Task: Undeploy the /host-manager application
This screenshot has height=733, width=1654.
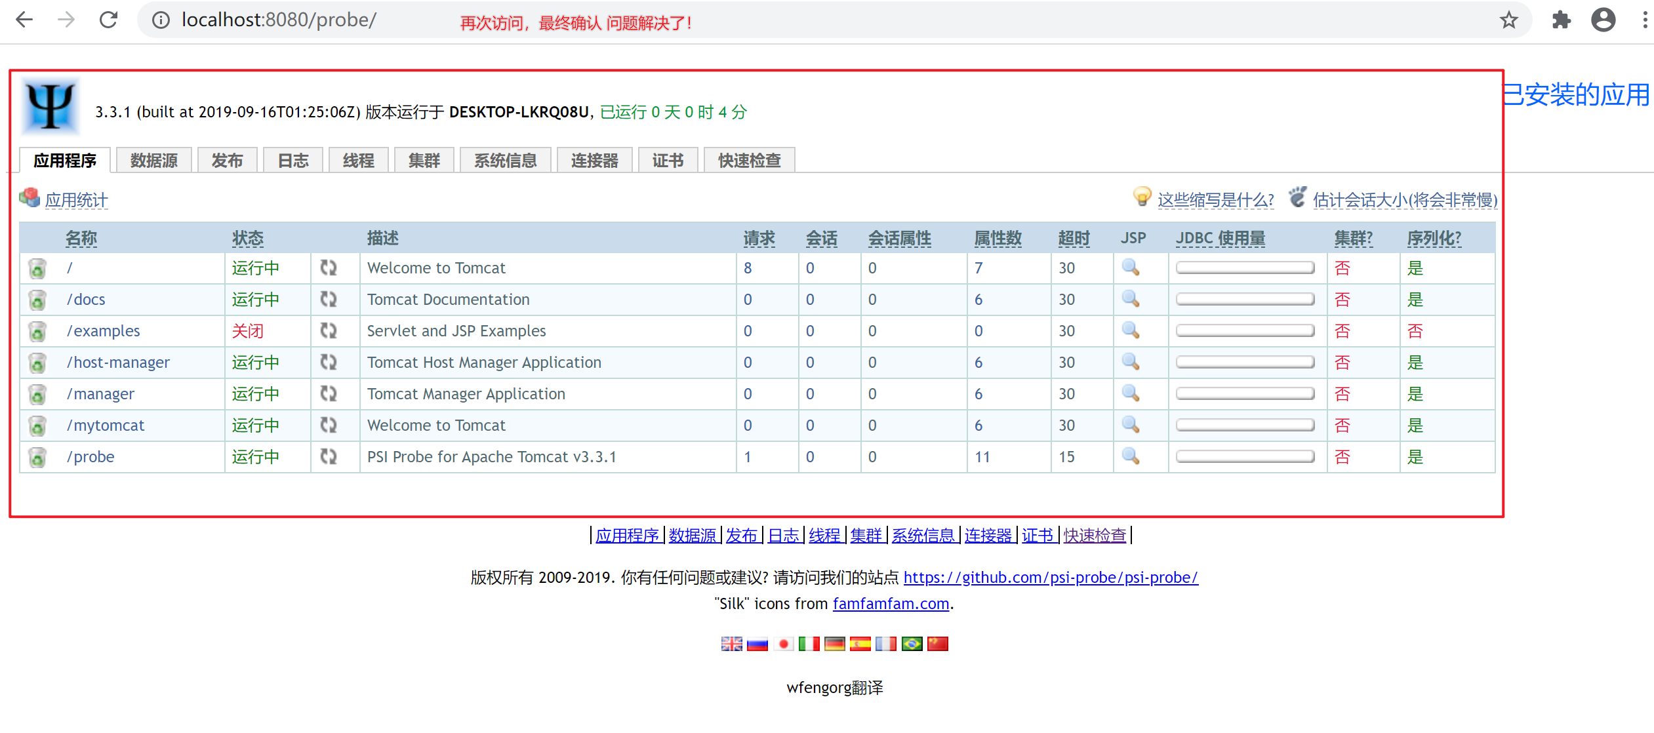Action: [x=37, y=363]
